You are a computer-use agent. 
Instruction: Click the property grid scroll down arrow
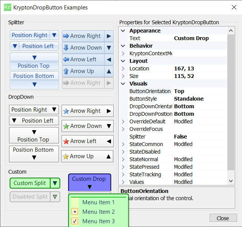231,181
